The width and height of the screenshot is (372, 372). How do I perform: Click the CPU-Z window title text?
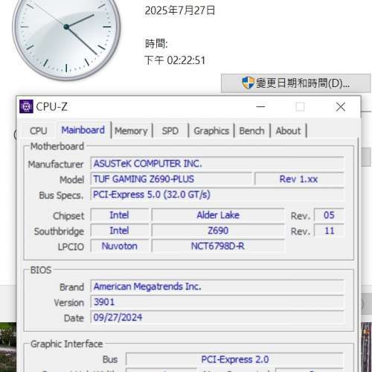click(x=51, y=107)
